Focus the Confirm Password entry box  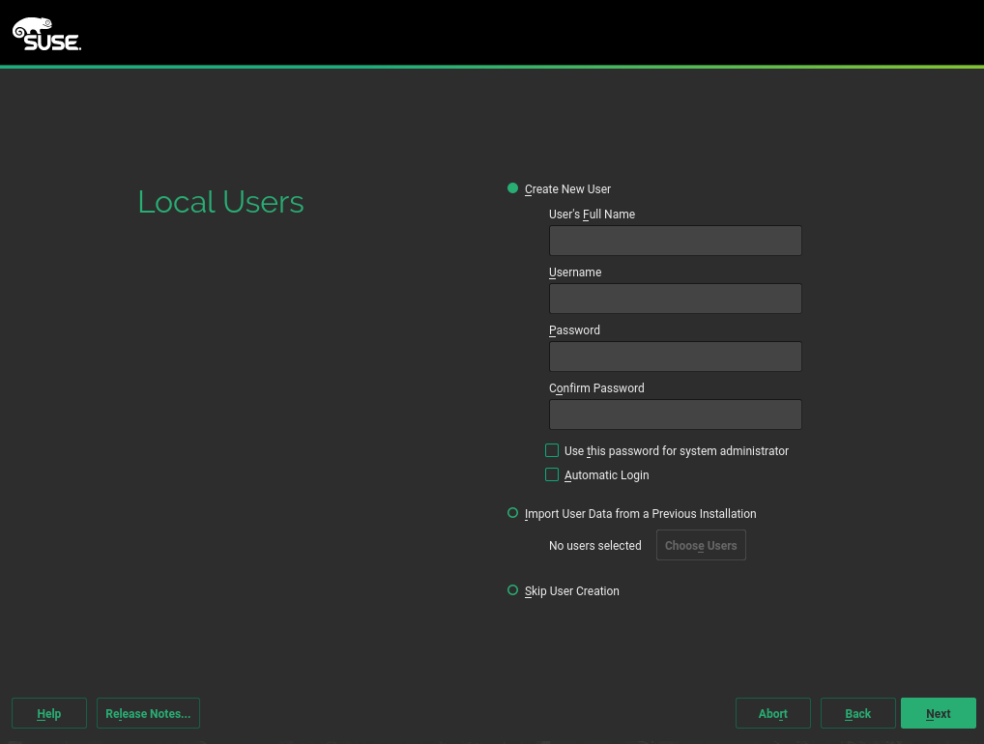[x=675, y=415]
